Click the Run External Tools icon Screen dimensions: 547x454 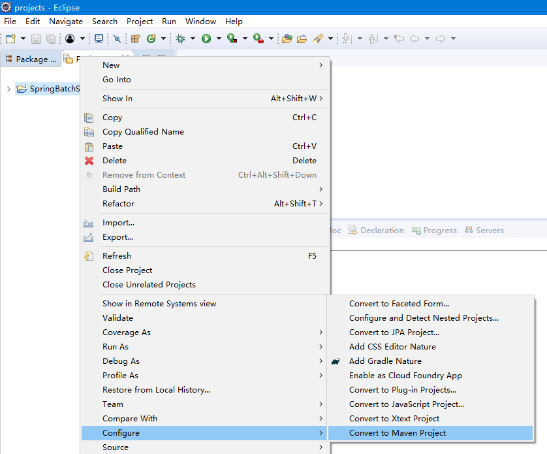click(x=258, y=38)
